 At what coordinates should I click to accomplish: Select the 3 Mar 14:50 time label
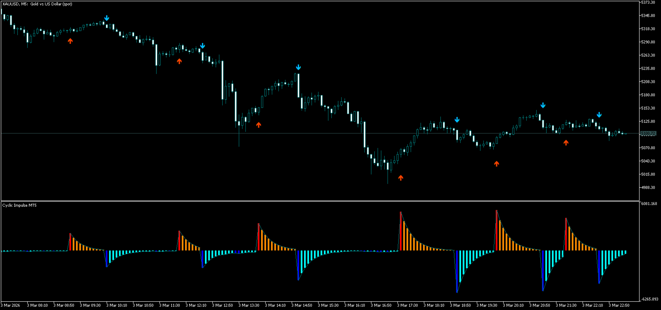(302, 305)
